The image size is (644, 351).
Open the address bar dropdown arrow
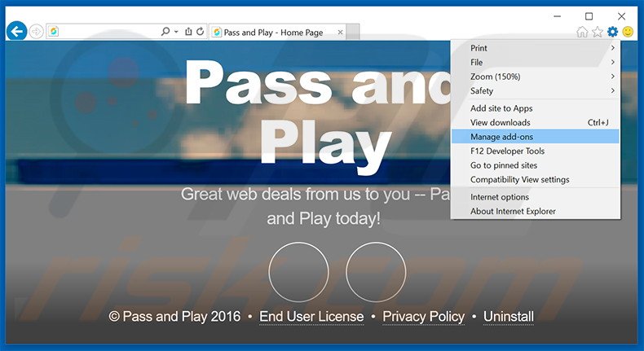(x=176, y=32)
